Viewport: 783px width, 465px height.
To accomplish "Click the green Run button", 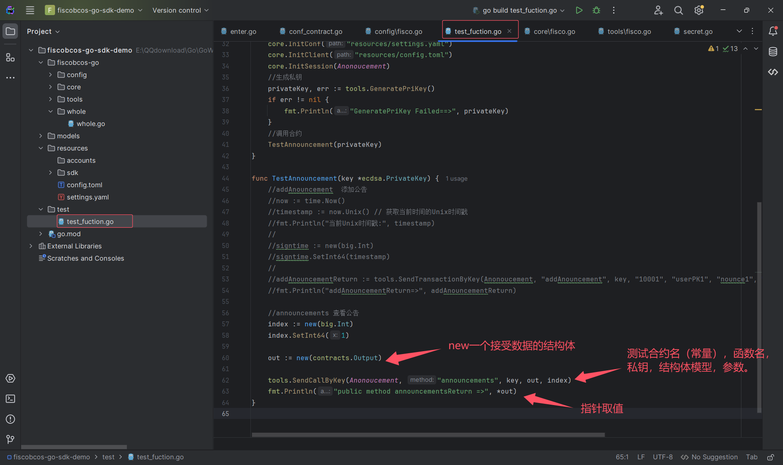I will (x=579, y=10).
